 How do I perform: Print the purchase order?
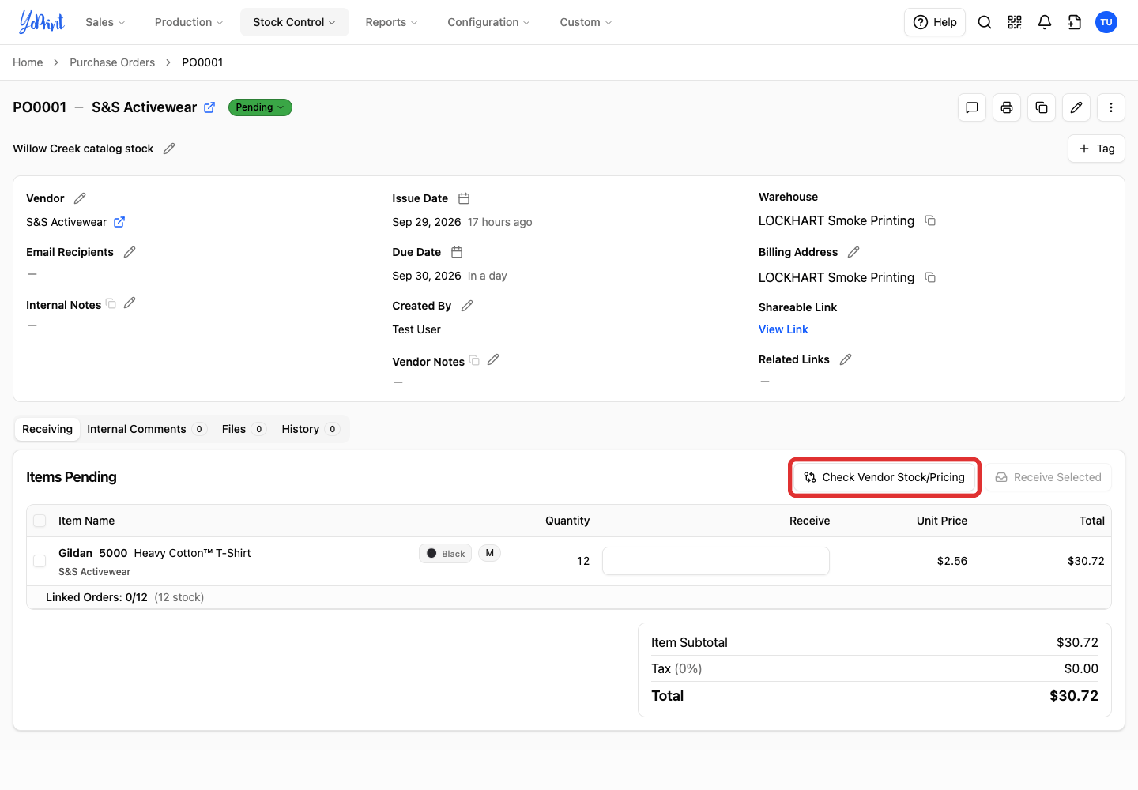[1007, 107]
